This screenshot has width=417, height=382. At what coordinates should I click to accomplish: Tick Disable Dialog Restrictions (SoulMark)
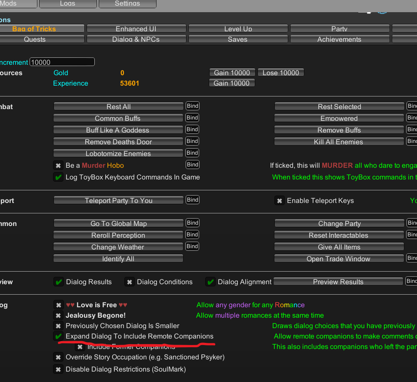coord(58,369)
